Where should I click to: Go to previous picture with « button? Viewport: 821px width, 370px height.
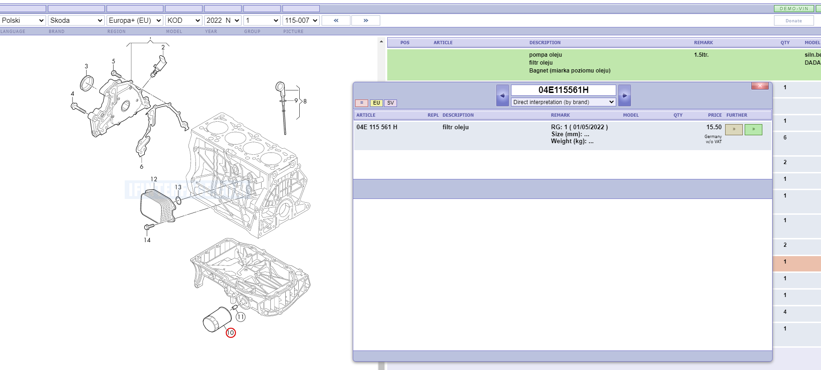(x=336, y=20)
